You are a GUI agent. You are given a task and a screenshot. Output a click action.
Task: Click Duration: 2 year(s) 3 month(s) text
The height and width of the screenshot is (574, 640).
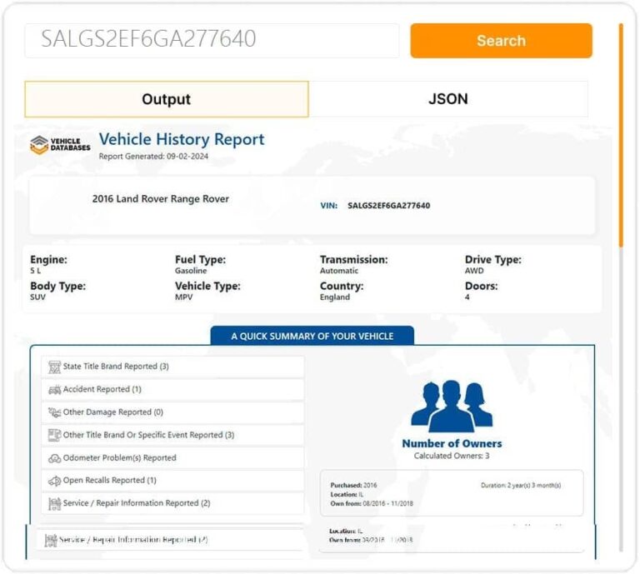[521, 486]
